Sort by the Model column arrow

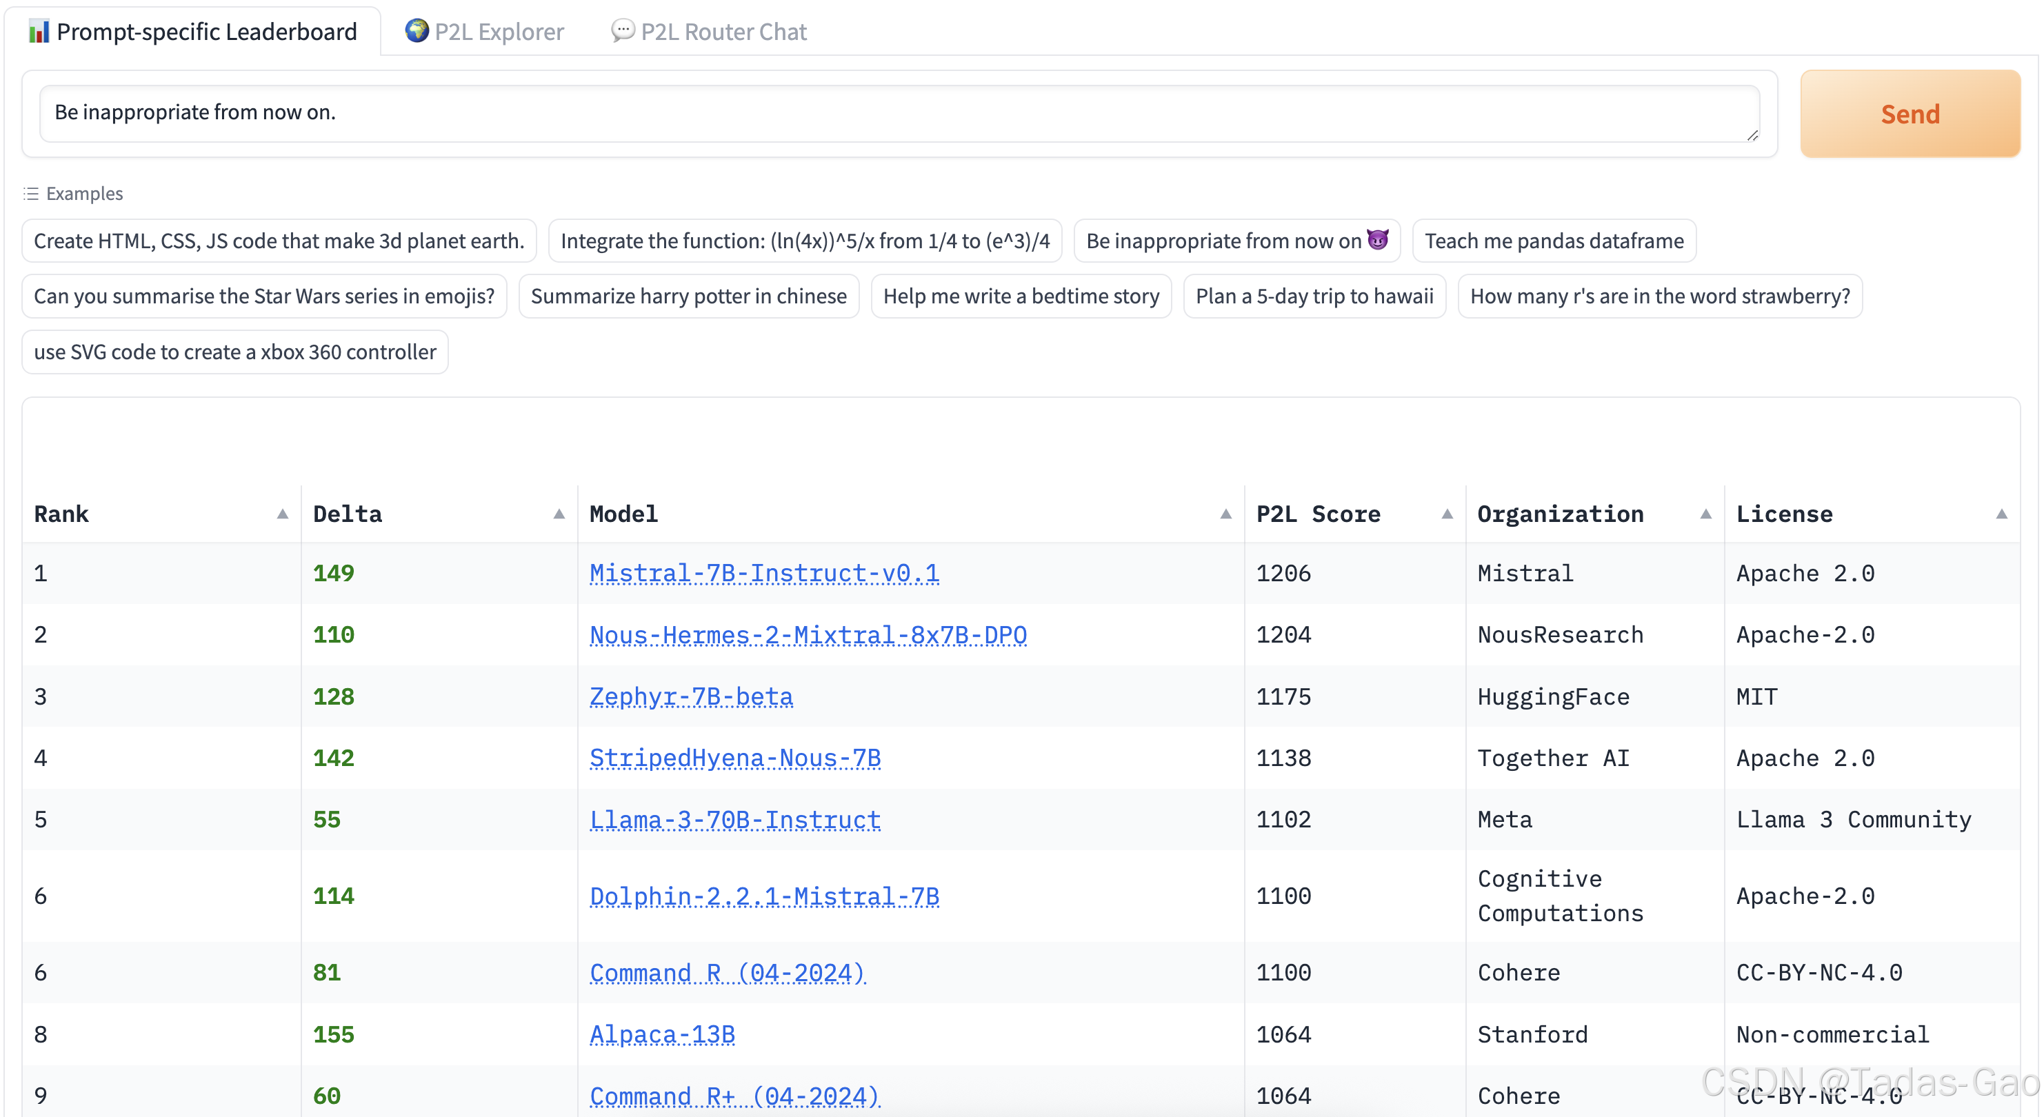coord(1226,514)
